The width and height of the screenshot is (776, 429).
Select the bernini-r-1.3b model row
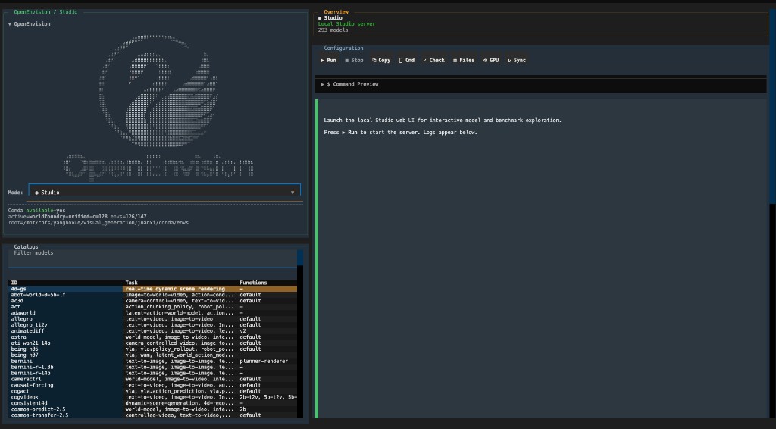point(153,367)
